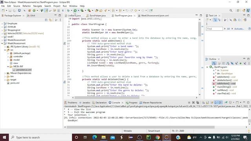Open the Search magnifier icon at top right
This screenshot has height=141, width=251.
pos(231,11)
